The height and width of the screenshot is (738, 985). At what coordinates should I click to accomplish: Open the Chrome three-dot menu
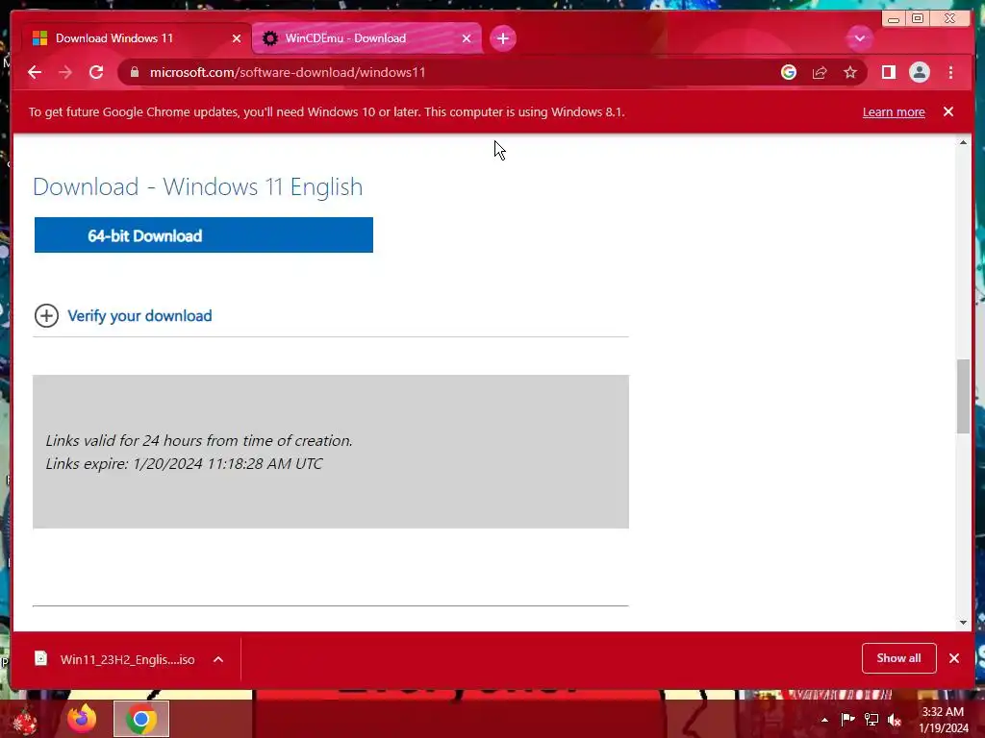tap(950, 72)
